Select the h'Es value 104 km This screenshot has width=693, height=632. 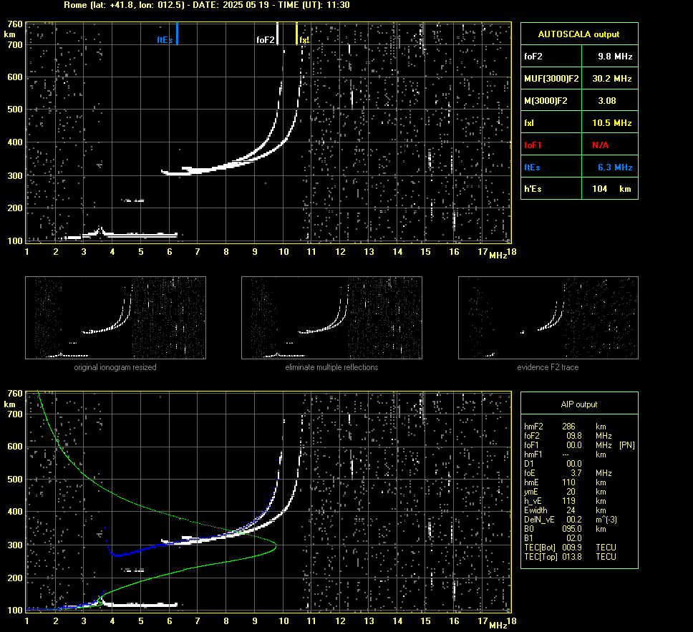pos(610,189)
